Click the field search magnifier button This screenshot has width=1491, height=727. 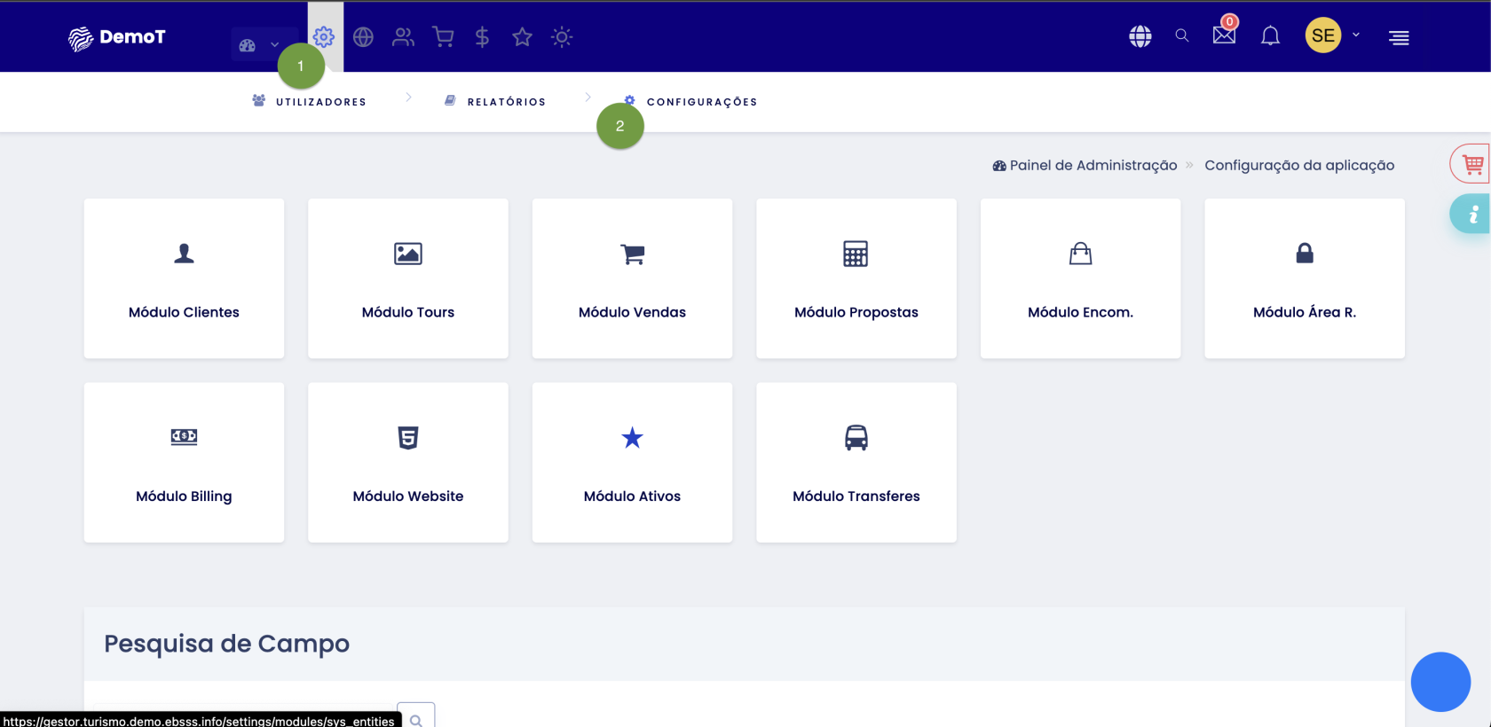pos(416,716)
